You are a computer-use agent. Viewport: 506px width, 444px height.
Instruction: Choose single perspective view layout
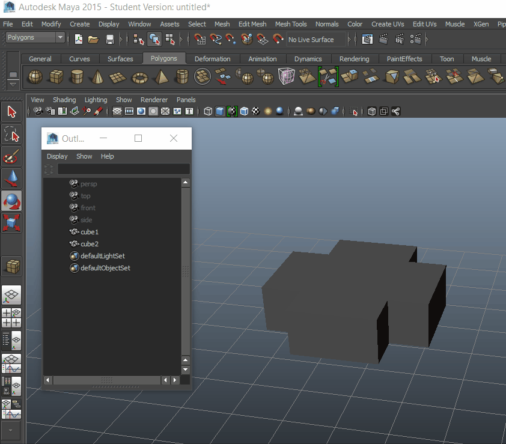point(11,295)
